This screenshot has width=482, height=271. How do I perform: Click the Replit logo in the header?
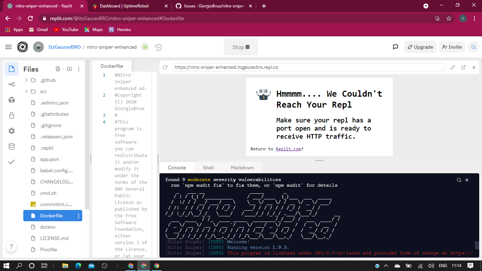[x=23, y=47]
